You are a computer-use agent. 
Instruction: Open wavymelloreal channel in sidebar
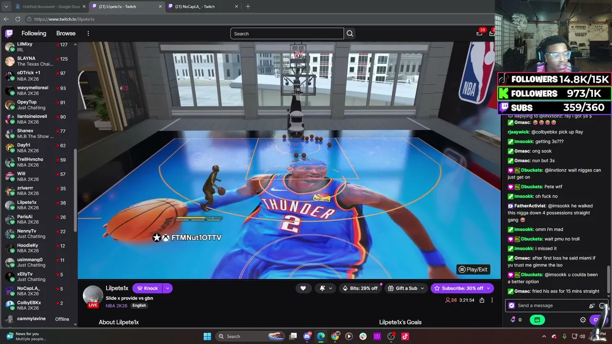tap(37, 90)
